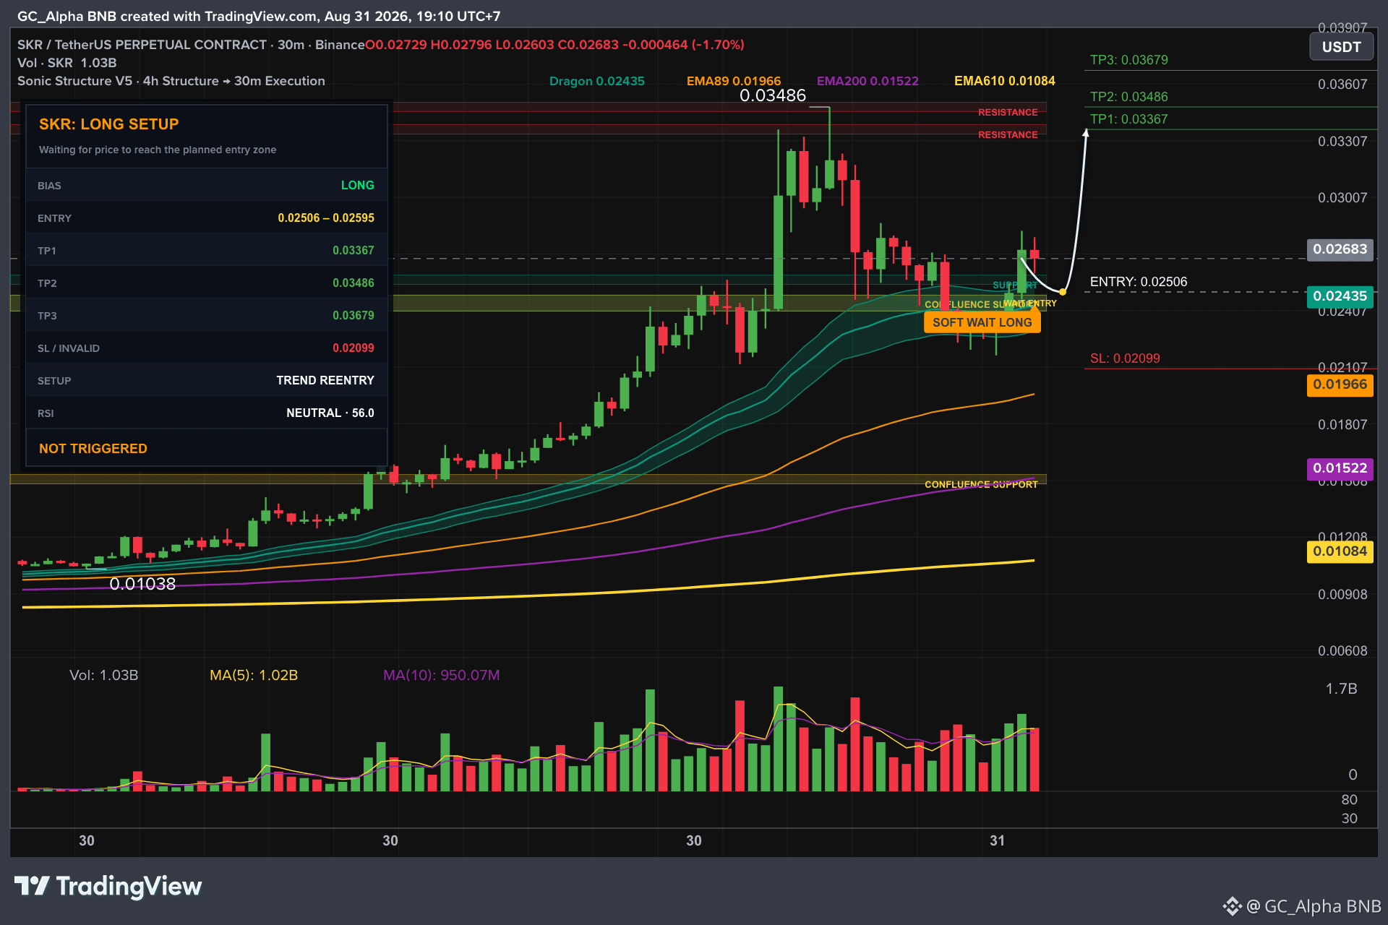Click the 31 date marker on time axis
The height and width of the screenshot is (925, 1388).
pos(998,840)
